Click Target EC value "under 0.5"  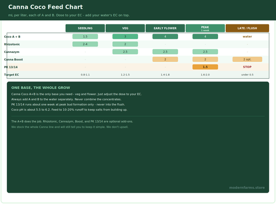pos(248,75)
